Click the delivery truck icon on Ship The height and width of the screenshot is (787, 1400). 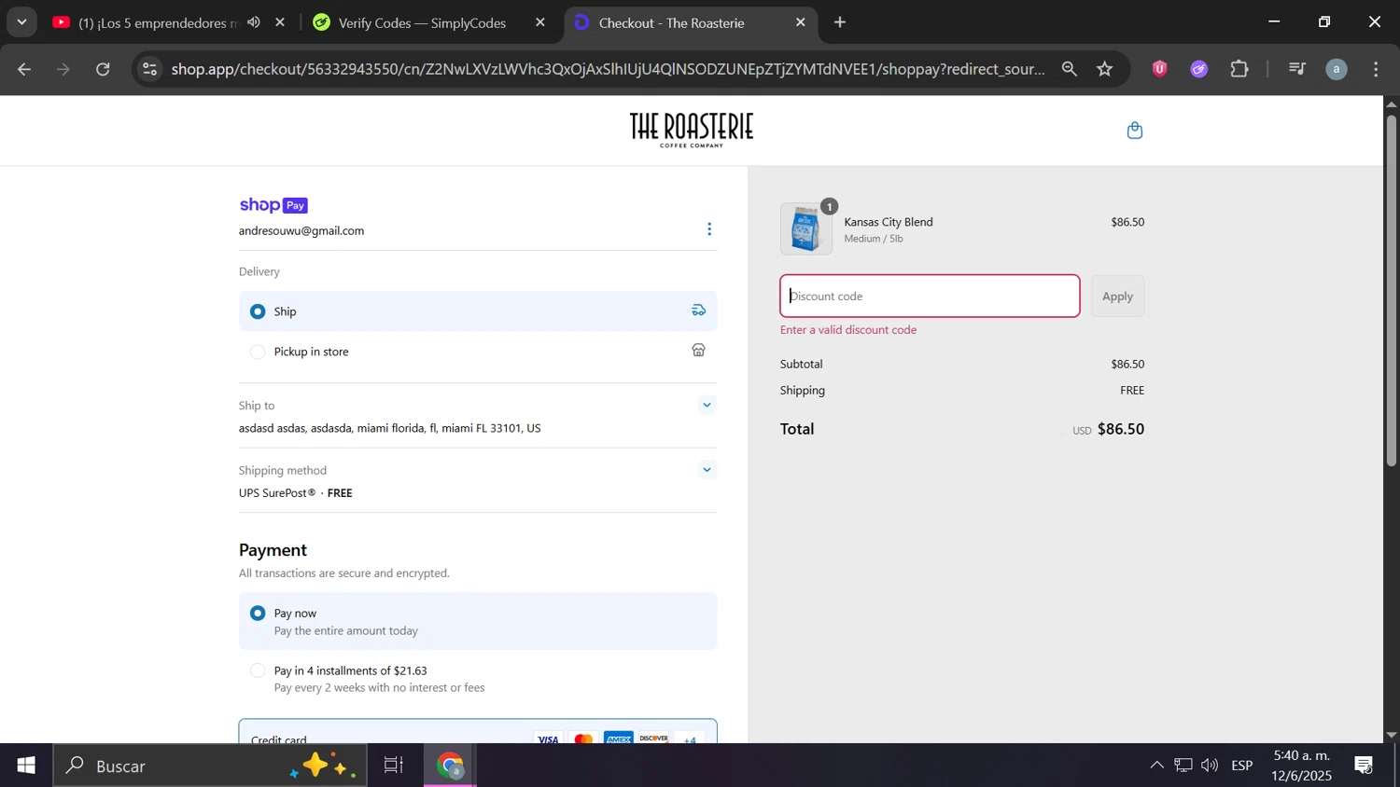click(698, 311)
